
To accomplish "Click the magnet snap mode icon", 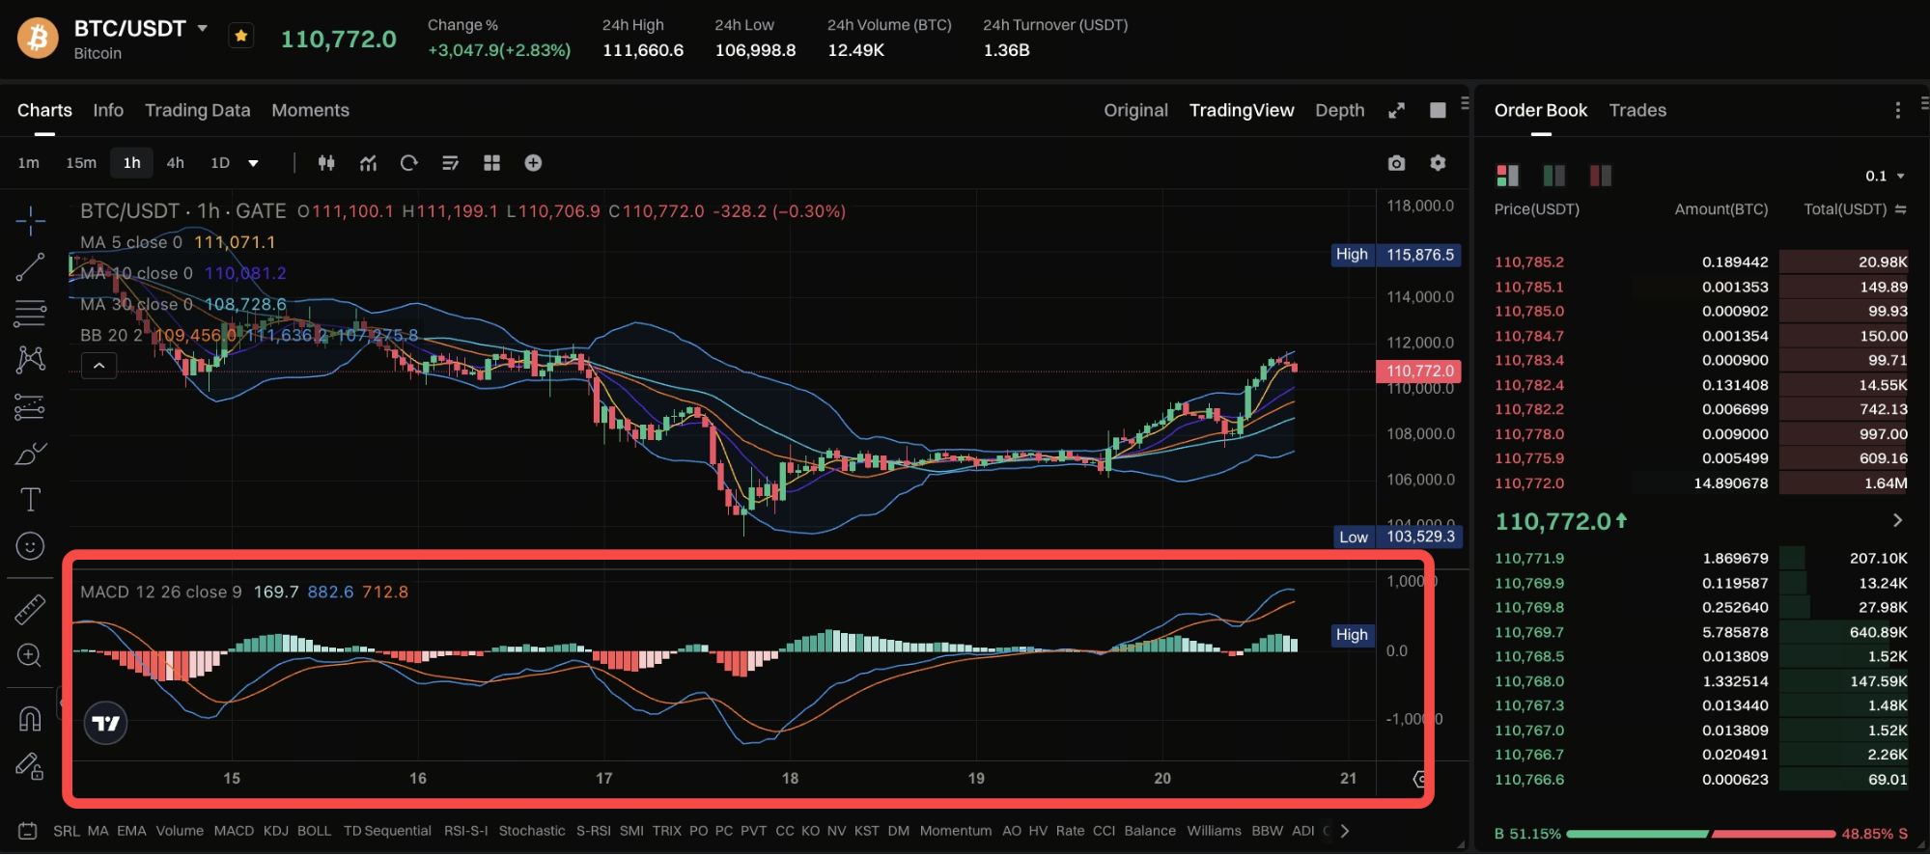I will coord(30,719).
